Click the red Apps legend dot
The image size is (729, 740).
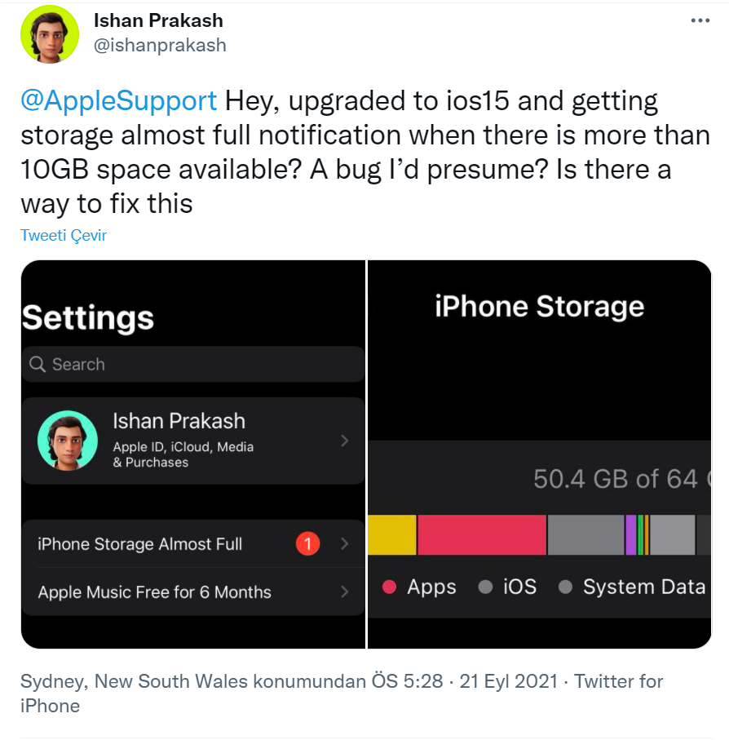click(390, 587)
